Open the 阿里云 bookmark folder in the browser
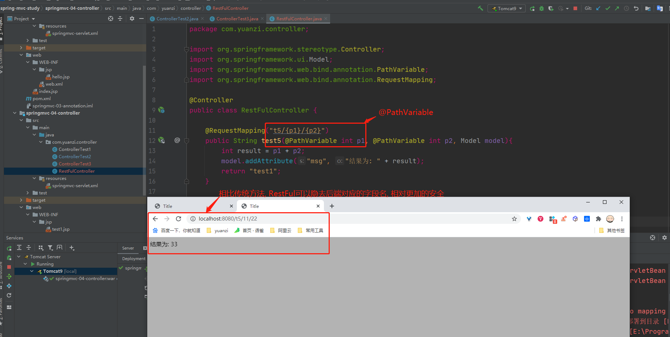This screenshot has width=670, height=337. (281, 230)
